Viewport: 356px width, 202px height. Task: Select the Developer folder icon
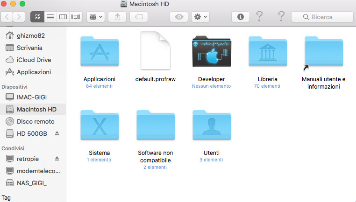pyautogui.click(x=212, y=51)
